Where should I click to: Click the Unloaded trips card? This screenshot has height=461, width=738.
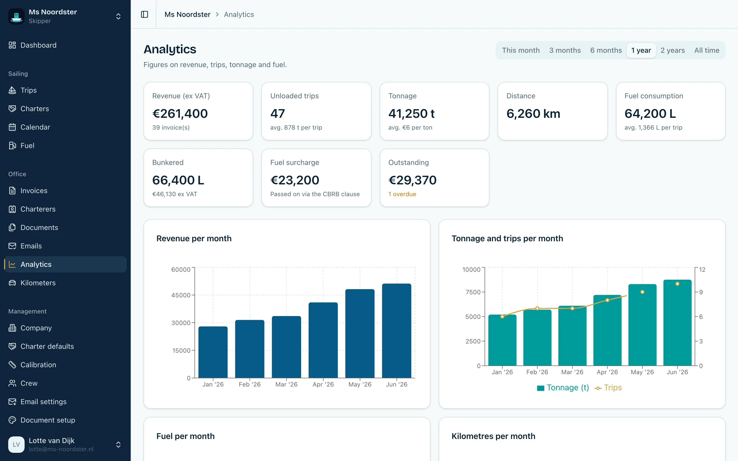(316, 111)
